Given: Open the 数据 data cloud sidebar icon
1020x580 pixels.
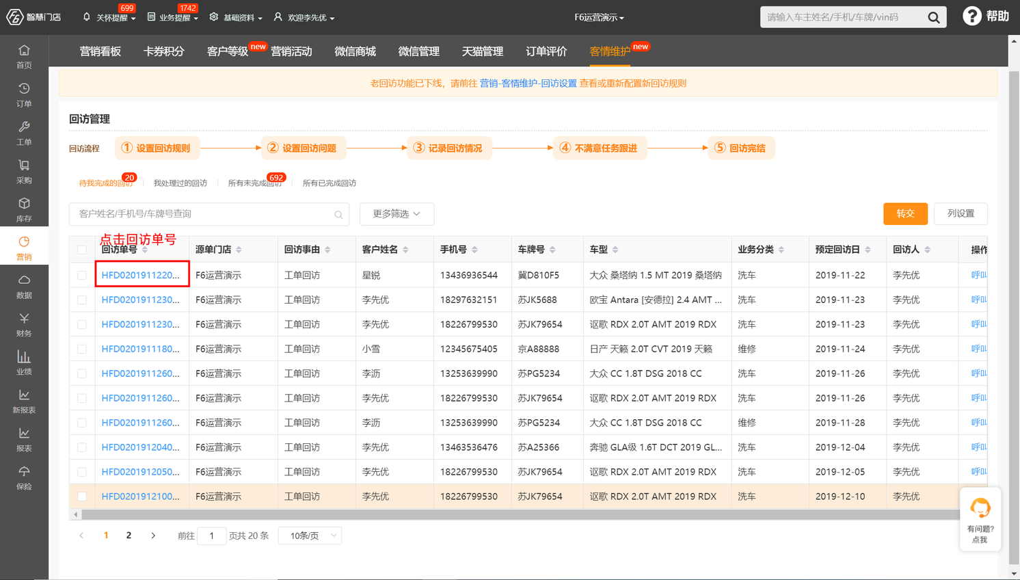Looking at the screenshot, I should (x=24, y=286).
